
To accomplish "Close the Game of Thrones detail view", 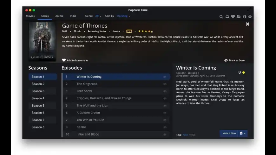I will click(x=247, y=24).
